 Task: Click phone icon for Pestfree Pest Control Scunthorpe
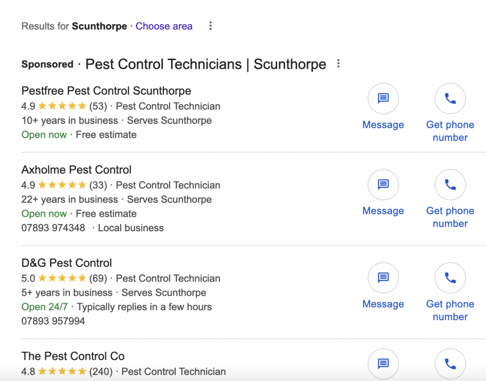click(450, 99)
